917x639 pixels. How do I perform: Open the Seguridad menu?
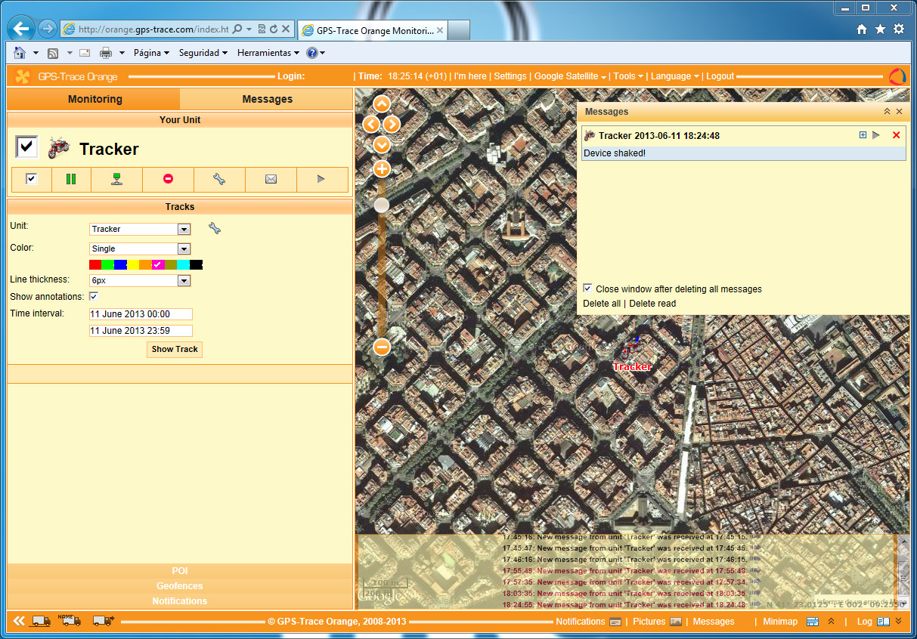point(203,53)
